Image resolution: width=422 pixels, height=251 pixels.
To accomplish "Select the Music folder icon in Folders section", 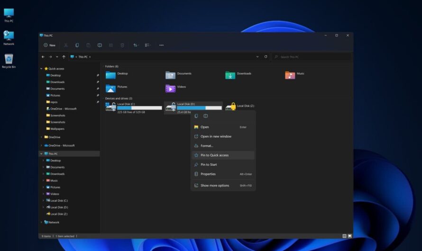I will pyautogui.click(x=290, y=75).
